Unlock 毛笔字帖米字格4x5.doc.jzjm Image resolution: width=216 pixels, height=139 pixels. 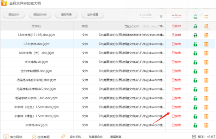click(x=195, y=89)
